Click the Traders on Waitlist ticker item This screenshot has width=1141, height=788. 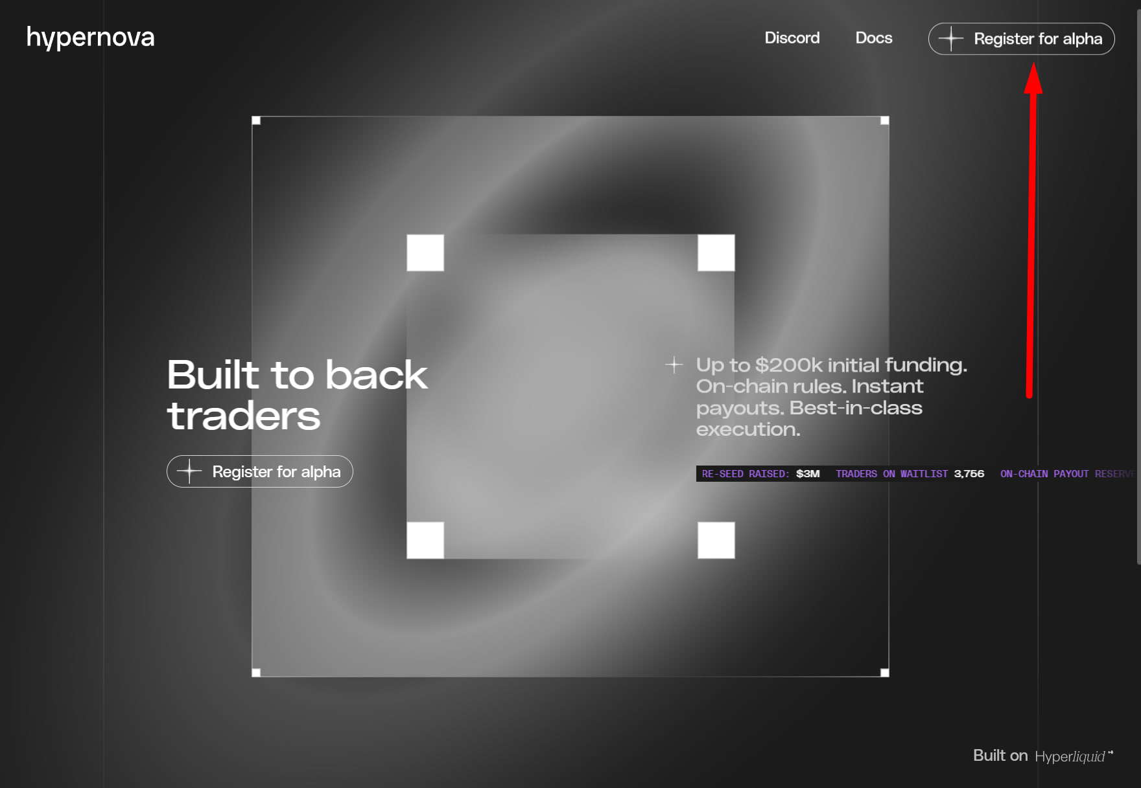point(910,474)
